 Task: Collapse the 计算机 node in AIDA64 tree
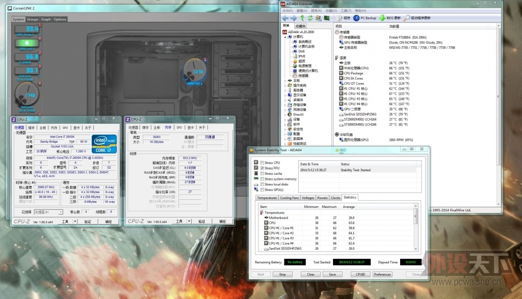point(285,37)
